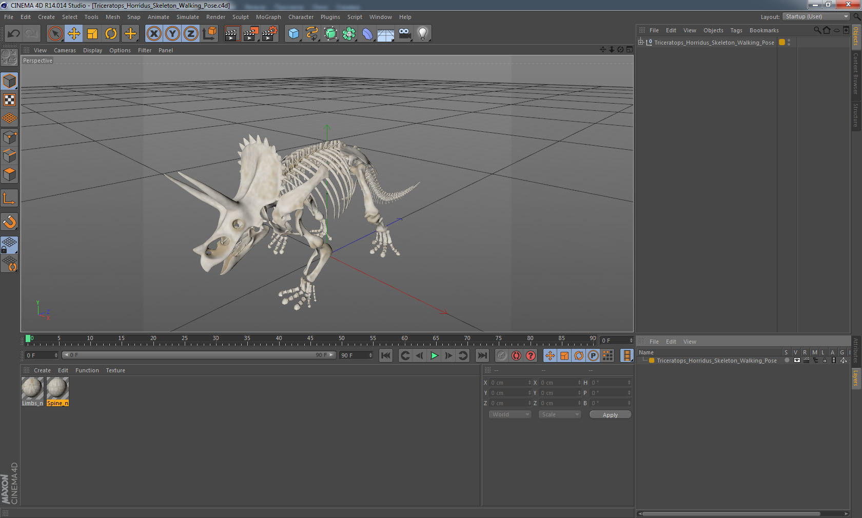This screenshot has width=862, height=518.
Task: Open the Character menu
Action: point(301,17)
